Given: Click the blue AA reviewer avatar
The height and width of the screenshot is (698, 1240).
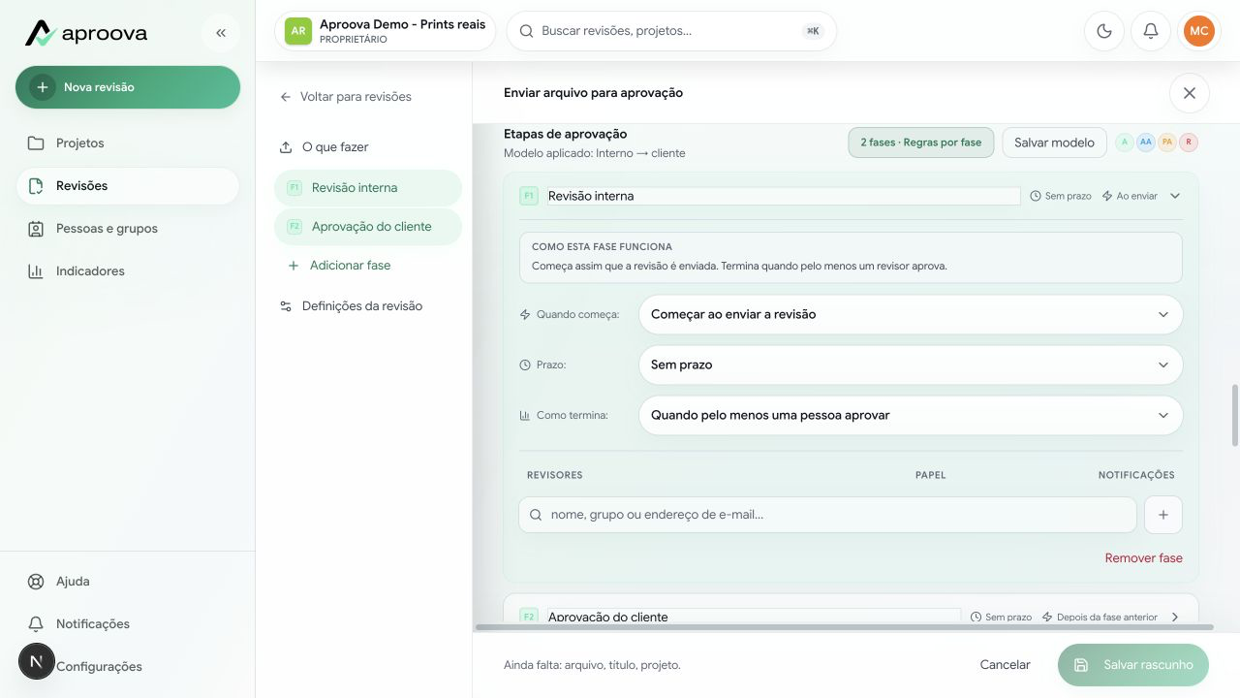Looking at the screenshot, I should click(x=1146, y=143).
